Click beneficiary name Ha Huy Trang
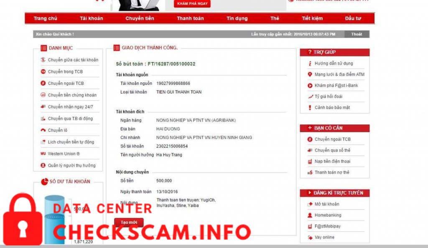 point(169,155)
